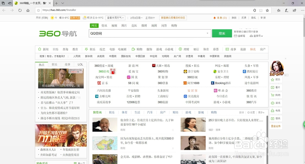Click 电竞 sidebar icon
Screen dimensions: 305x164
pyautogui.click(x=272, y=111)
